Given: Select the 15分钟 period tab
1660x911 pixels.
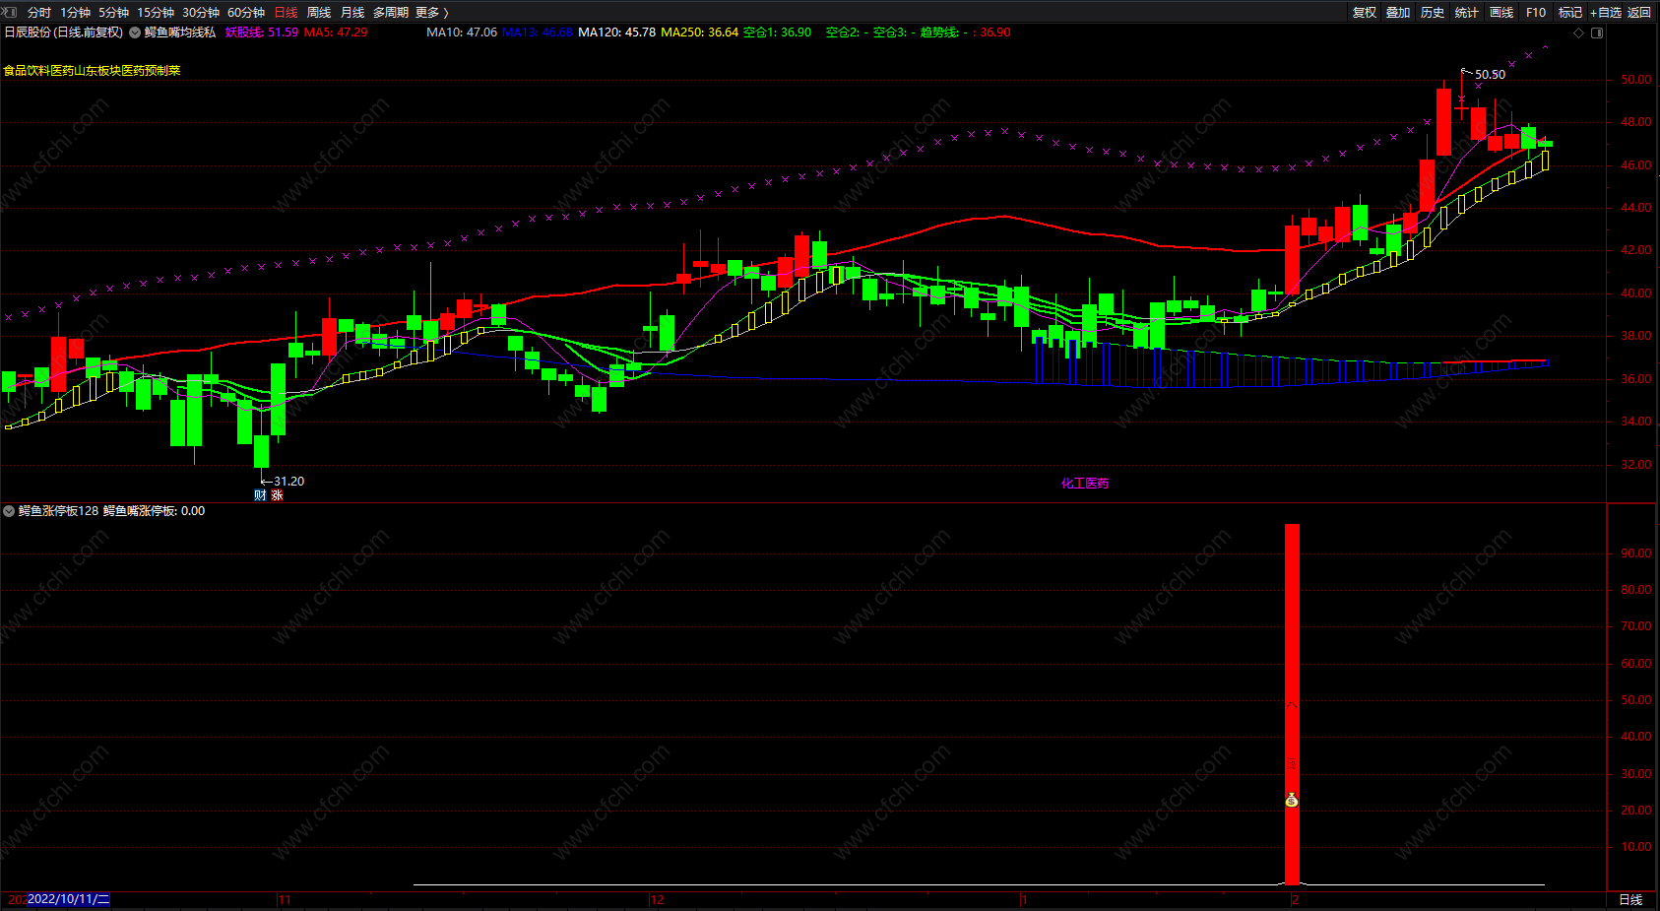Looking at the screenshot, I should coord(156,13).
